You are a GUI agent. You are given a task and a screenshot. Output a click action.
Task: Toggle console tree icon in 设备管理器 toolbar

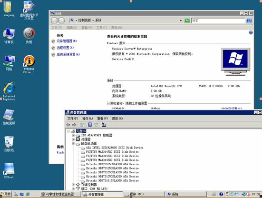click(x=82, y=125)
